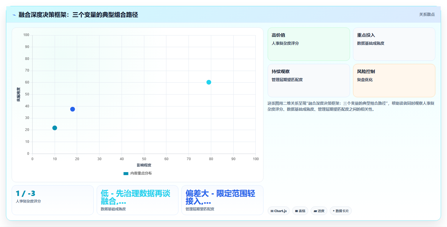447x227 pixels.
Task: Click the 进度 tag chip
Action: click(x=319, y=211)
